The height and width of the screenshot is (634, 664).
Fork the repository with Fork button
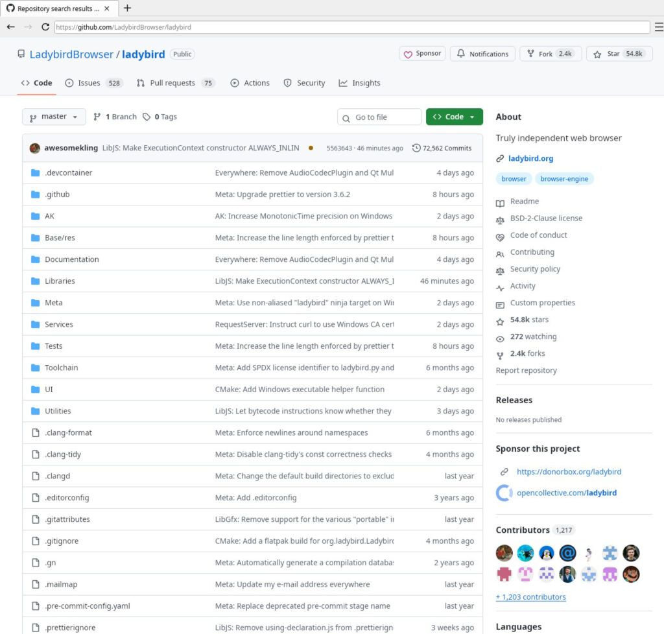point(551,54)
